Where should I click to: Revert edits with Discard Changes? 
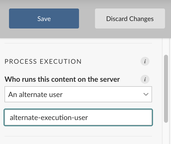pos(130,18)
